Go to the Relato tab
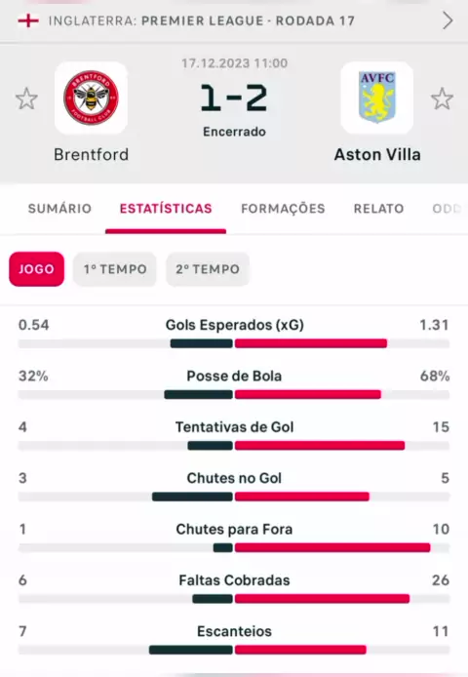Screen dimensions: 468x677 click(x=378, y=209)
